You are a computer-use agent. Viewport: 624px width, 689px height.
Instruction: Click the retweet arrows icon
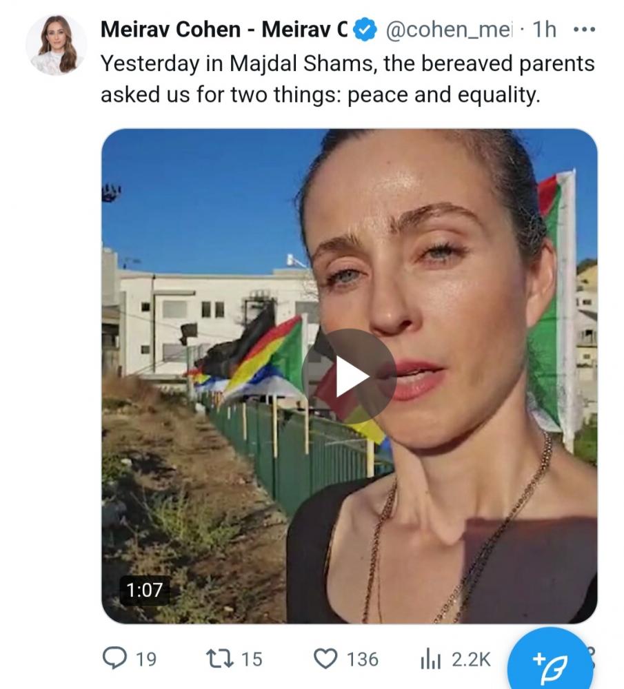tap(220, 659)
